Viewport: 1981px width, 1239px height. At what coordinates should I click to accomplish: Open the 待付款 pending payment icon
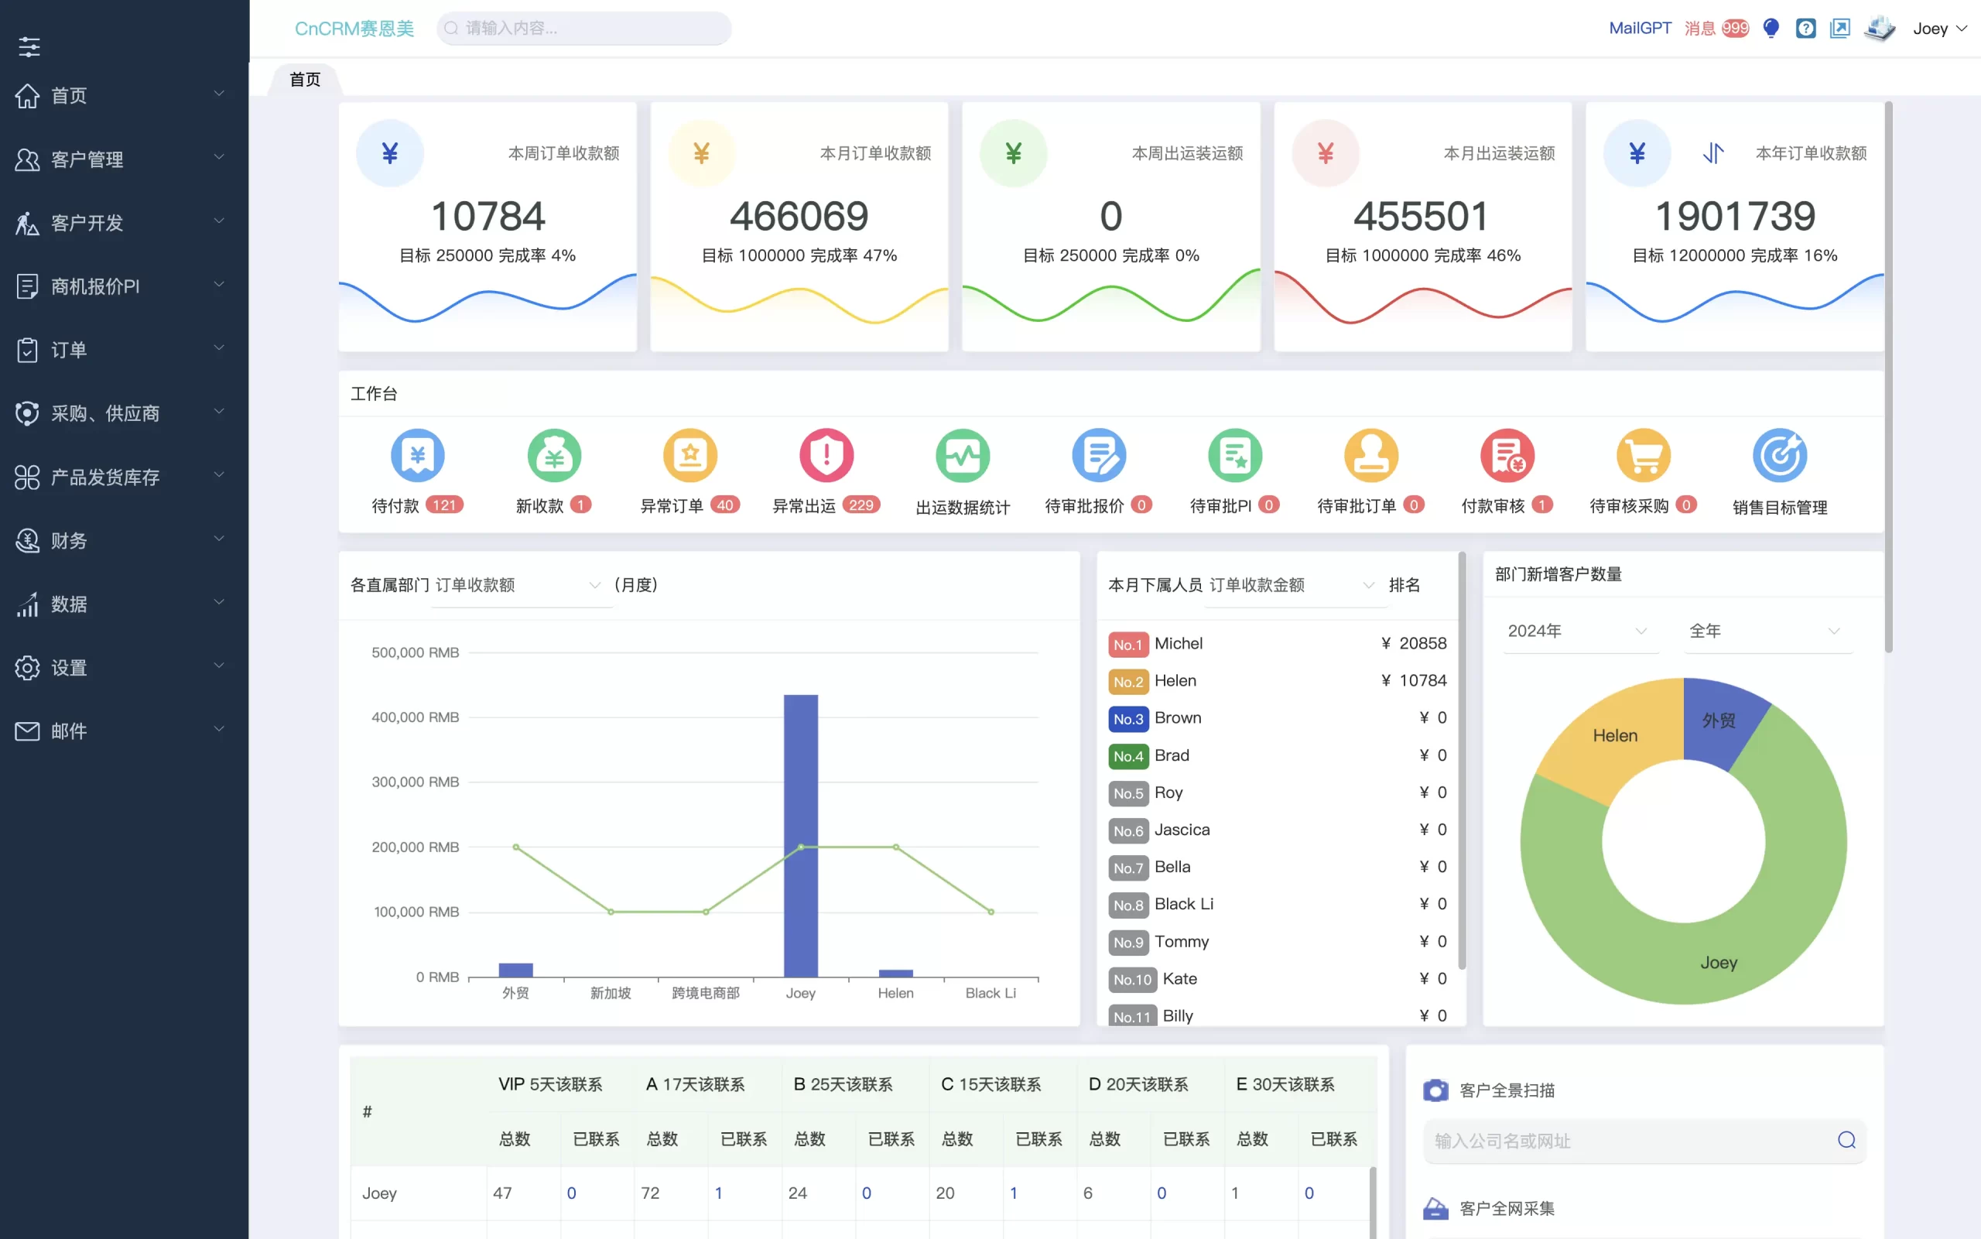(417, 456)
